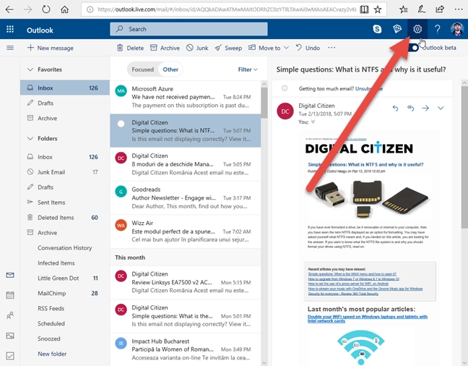This screenshot has height=366, width=468.
Task: Open Drafts under Favorites
Action: (65, 103)
